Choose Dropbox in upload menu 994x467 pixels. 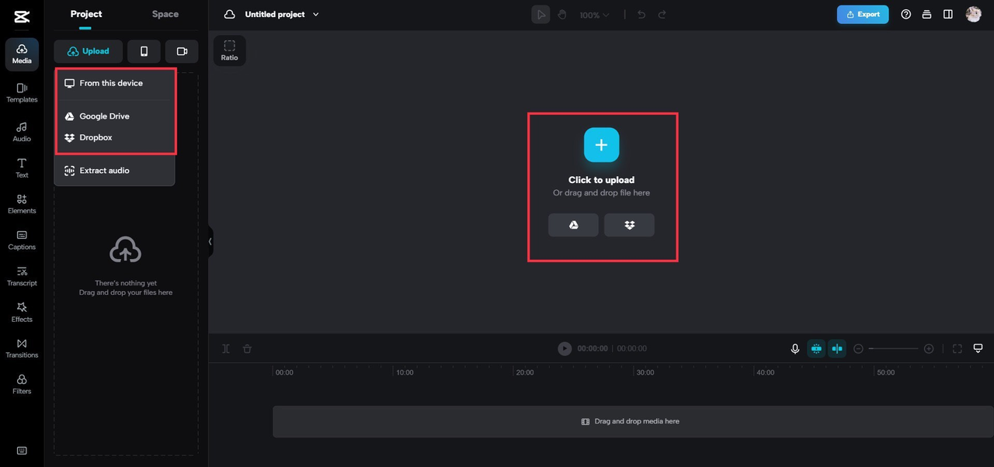coord(115,137)
